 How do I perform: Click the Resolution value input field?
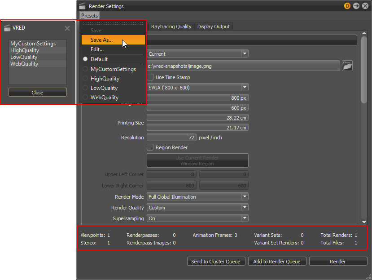[171, 137]
